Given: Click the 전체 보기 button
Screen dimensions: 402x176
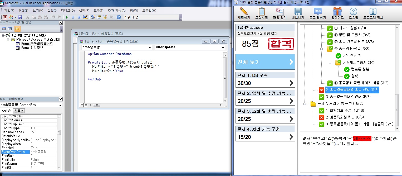Looking at the screenshot, I should (265, 62).
